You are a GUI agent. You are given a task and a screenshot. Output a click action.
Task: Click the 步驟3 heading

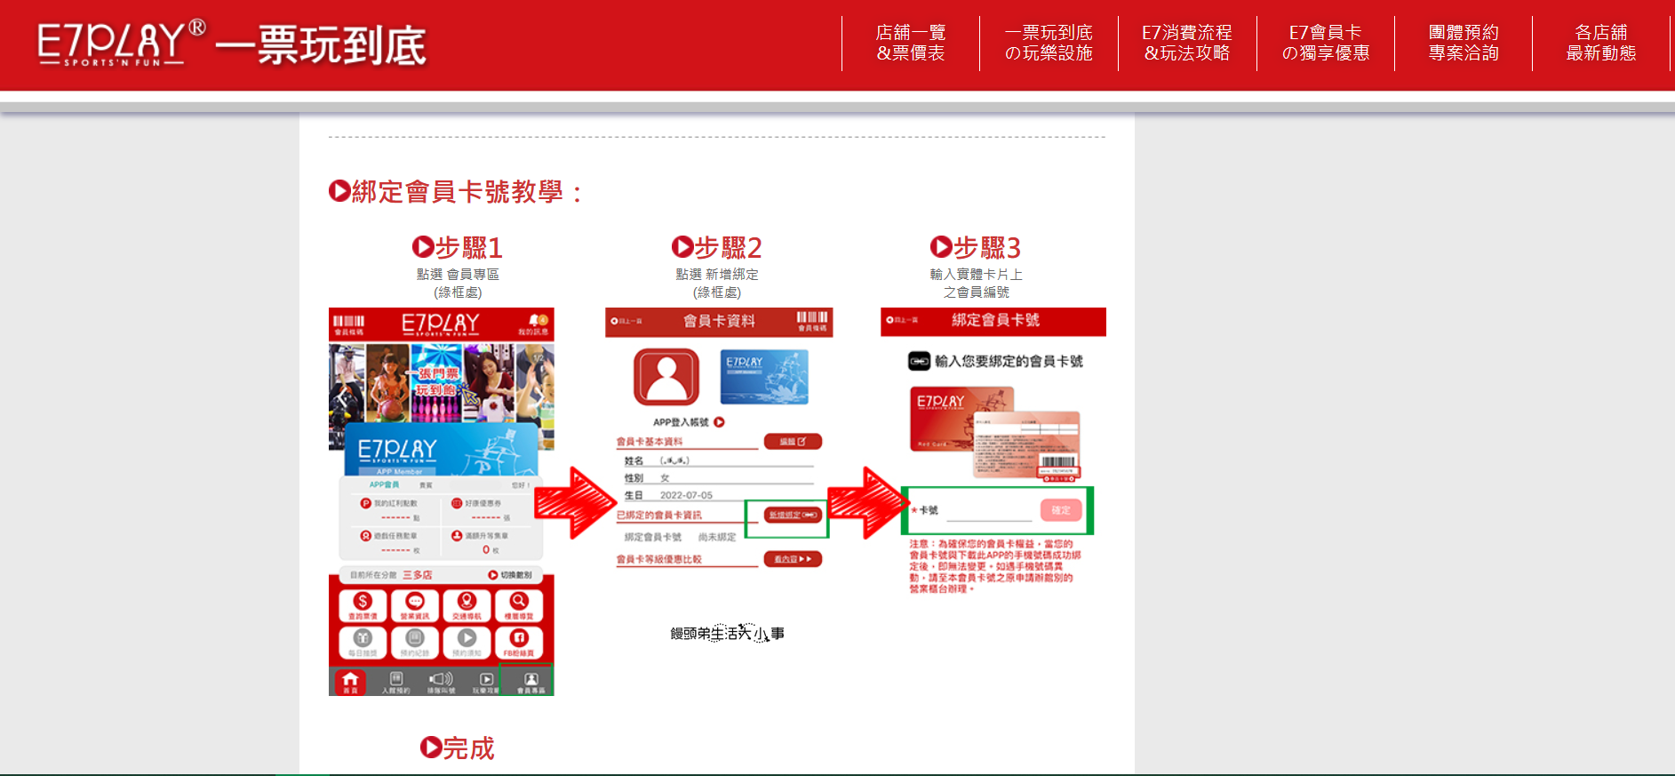pos(976,247)
